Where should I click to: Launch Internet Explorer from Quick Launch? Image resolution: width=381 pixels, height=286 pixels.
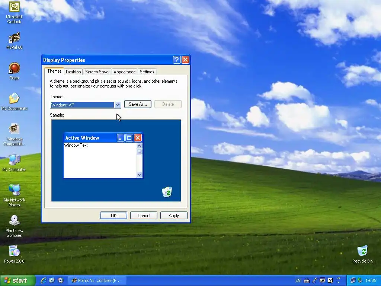(44, 280)
